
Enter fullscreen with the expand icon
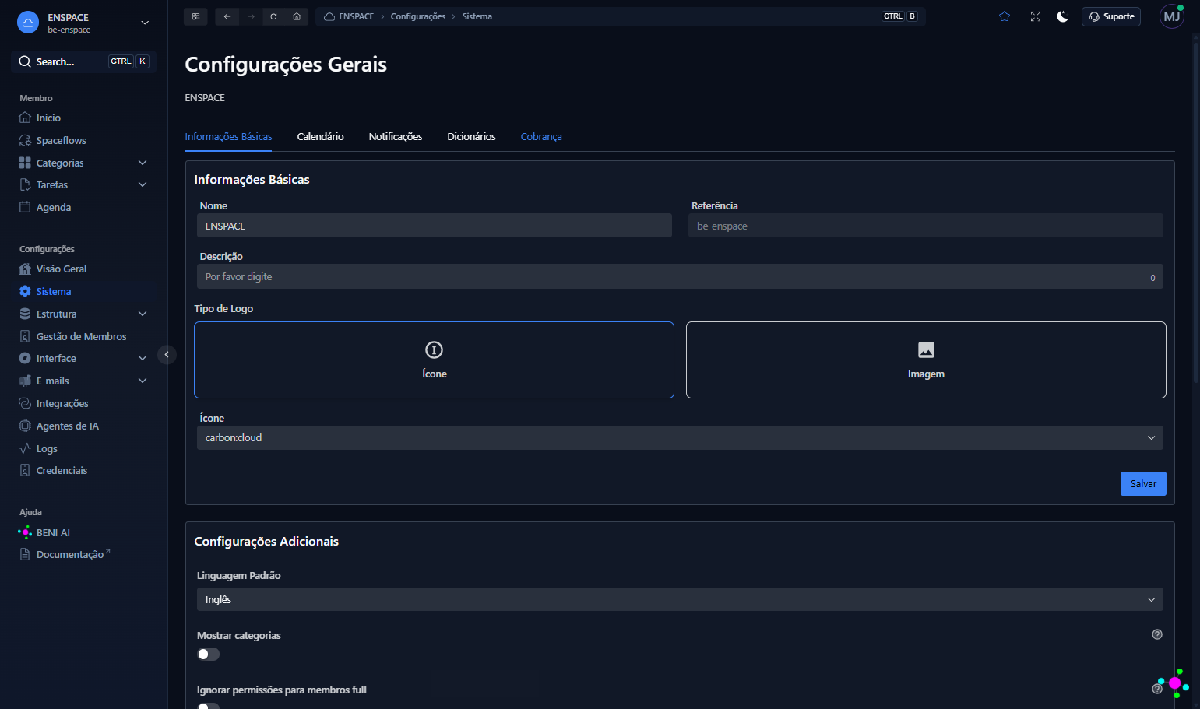[1036, 16]
